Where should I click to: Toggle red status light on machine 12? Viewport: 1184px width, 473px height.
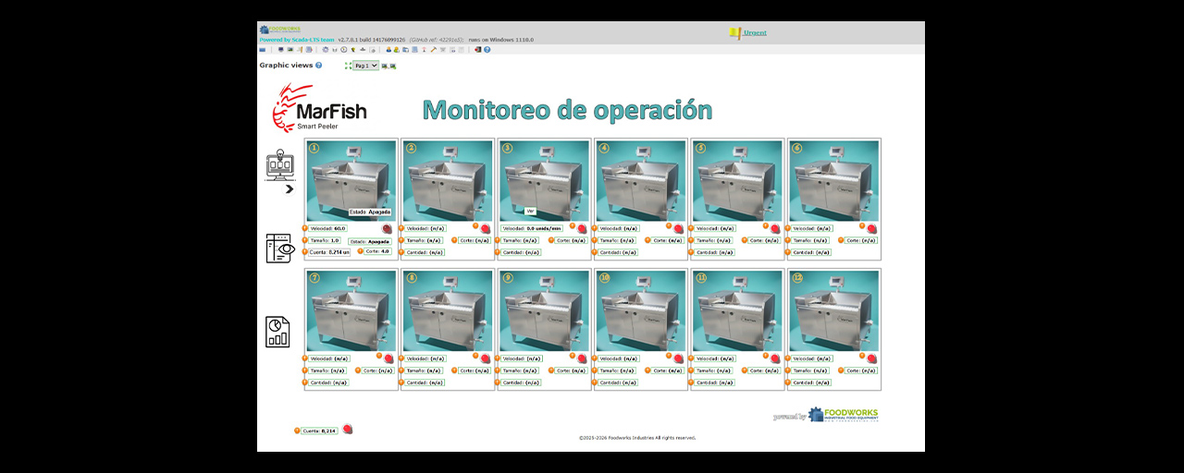(871, 358)
